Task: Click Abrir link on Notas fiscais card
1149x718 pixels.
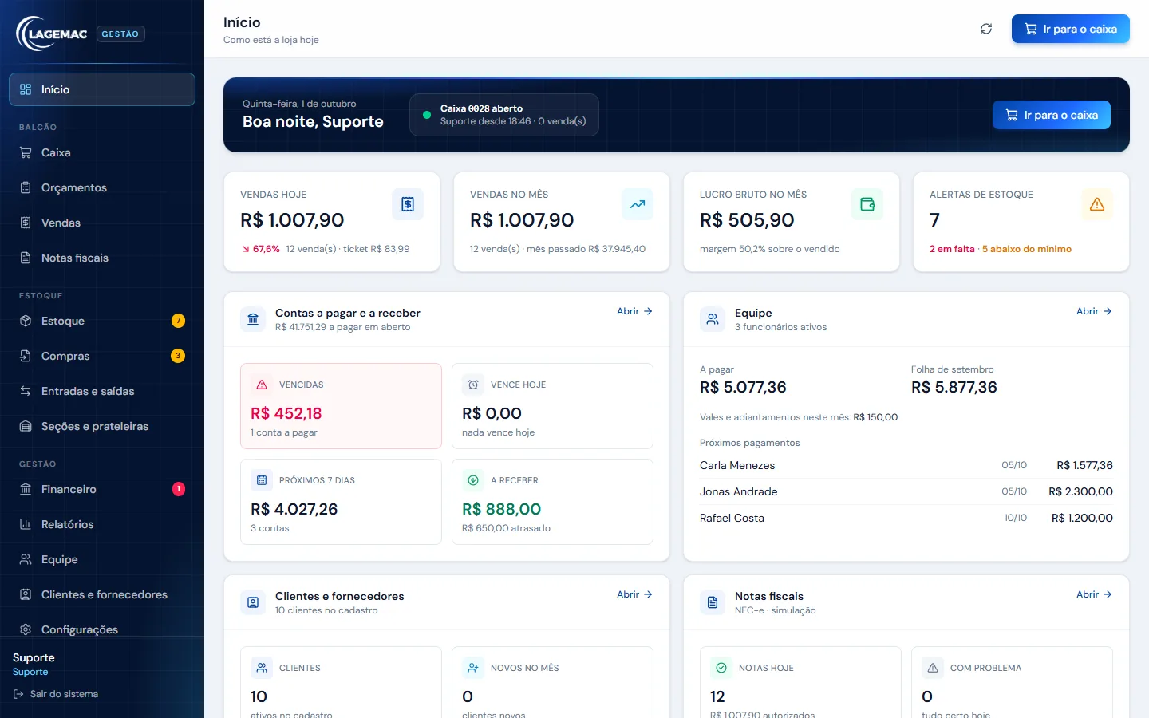Action: click(x=1094, y=594)
